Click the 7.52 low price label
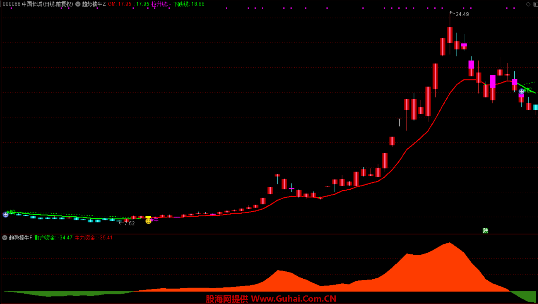 [x=129, y=223]
